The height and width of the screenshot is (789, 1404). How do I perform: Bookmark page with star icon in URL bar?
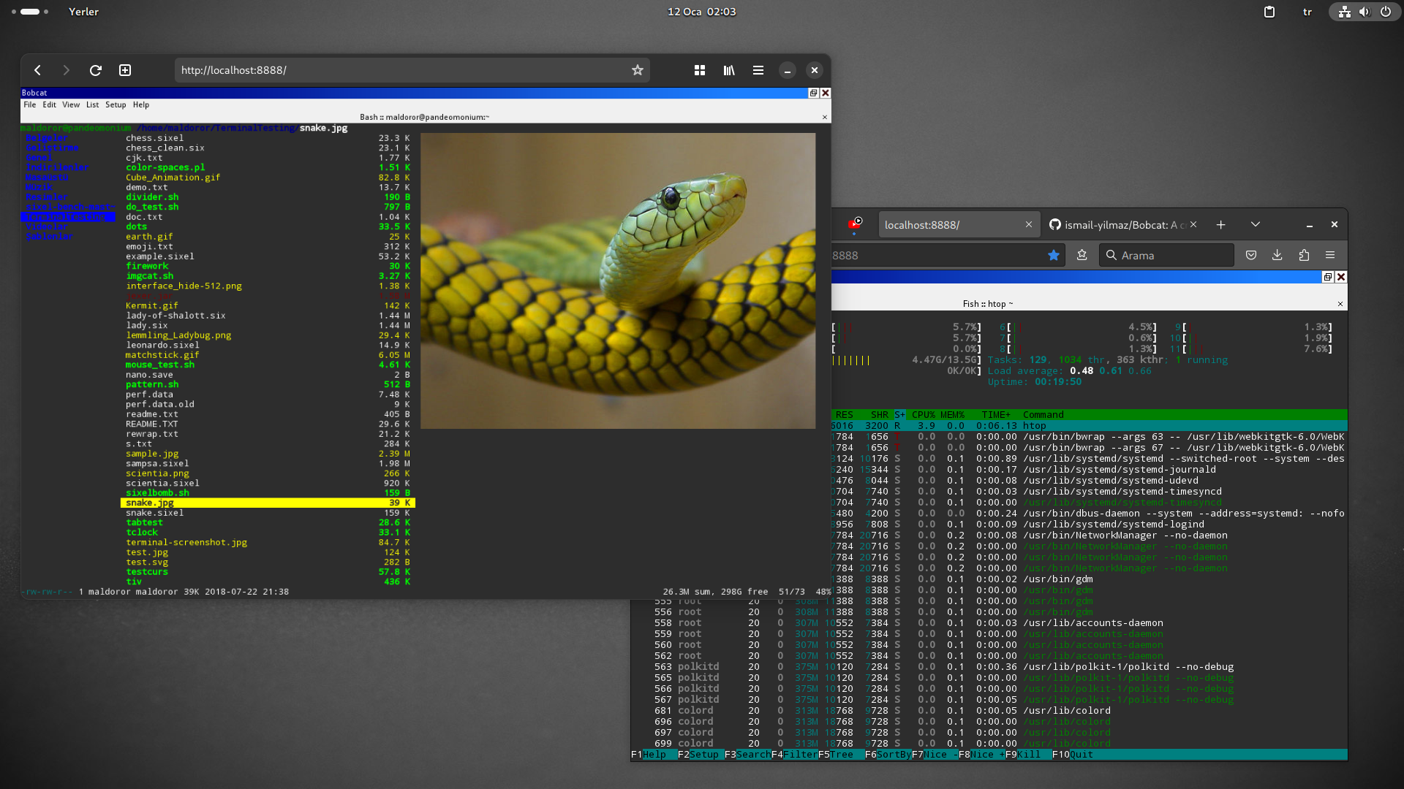[638, 70]
